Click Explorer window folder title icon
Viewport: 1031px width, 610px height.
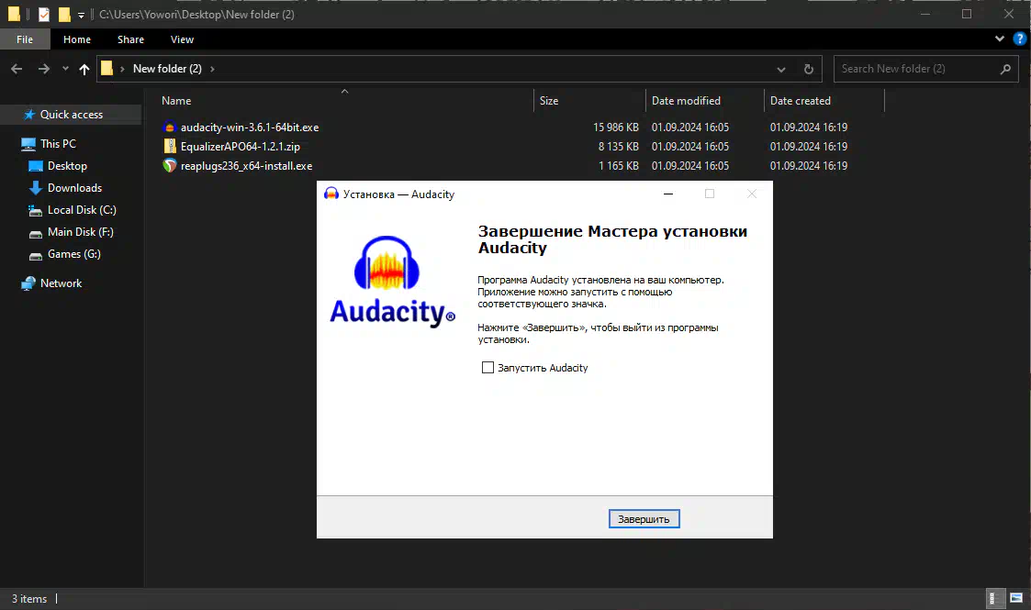14,15
